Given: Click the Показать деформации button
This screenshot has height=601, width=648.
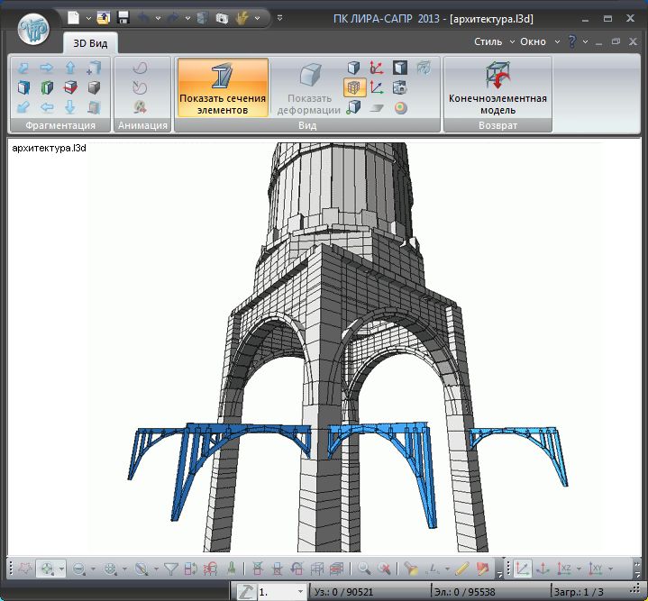Looking at the screenshot, I should tap(309, 88).
